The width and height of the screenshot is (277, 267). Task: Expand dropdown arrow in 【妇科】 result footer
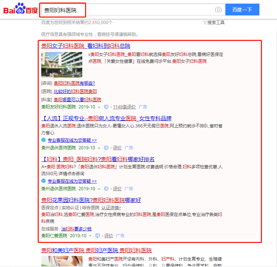[99, 189]
